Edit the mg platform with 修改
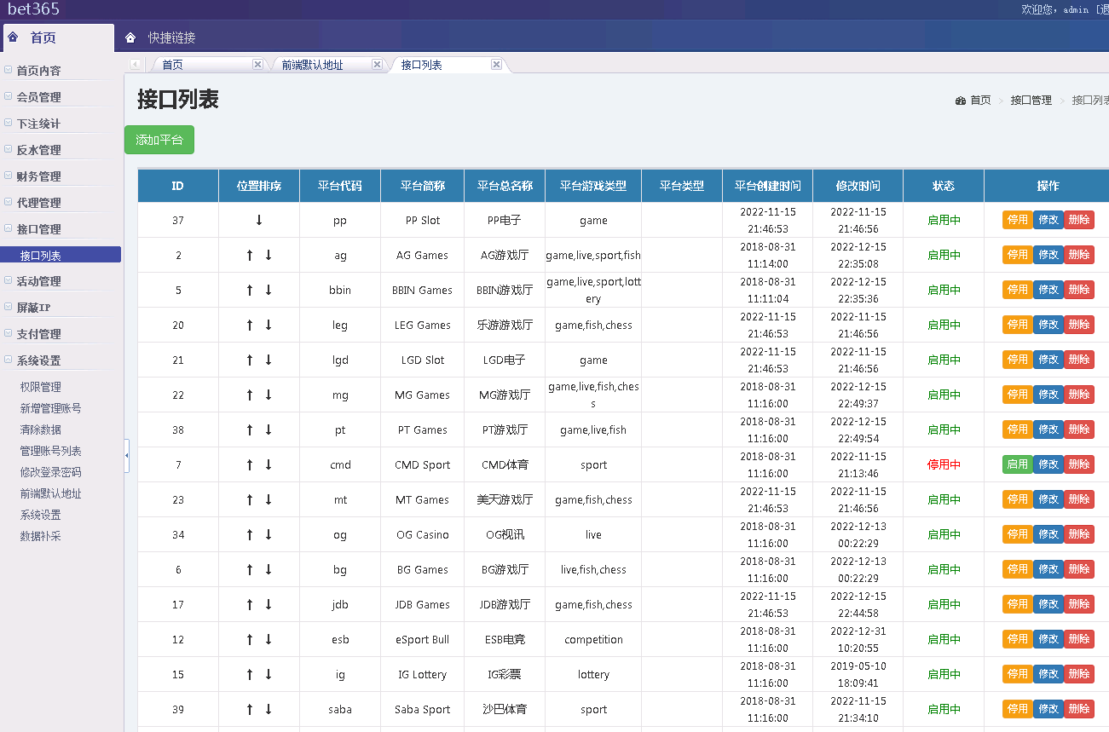Viewport: 1109px width, 732px height. (x=1048, y=395)
